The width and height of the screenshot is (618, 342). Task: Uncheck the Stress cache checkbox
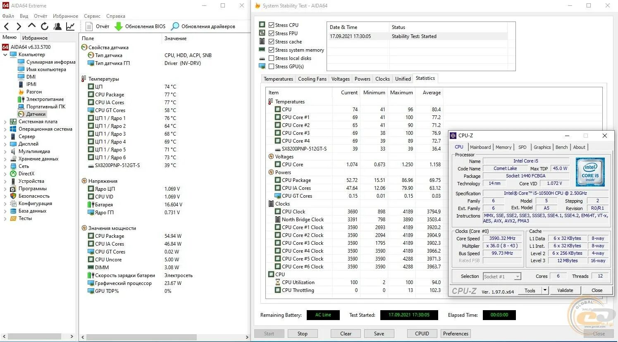(x=272, y=41)
